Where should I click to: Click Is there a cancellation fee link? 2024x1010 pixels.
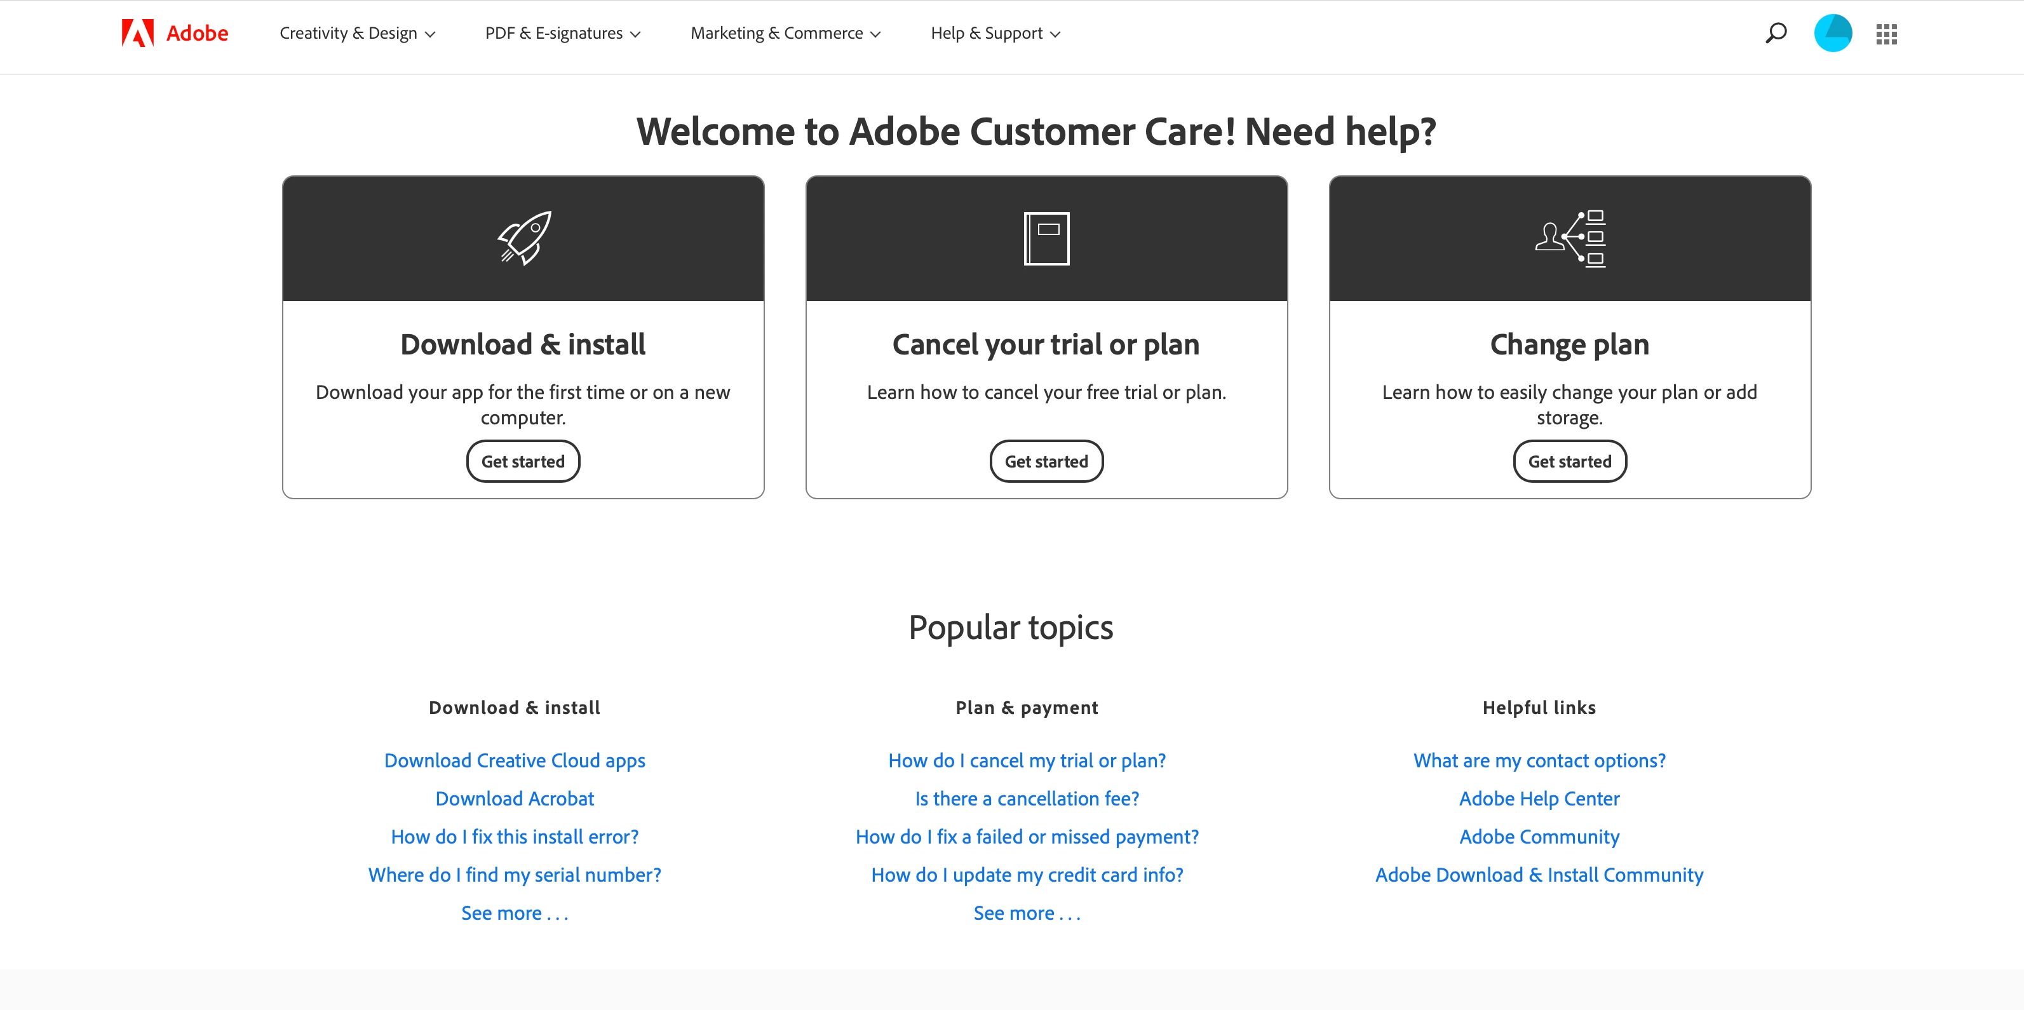click(x=1027, y=798)
